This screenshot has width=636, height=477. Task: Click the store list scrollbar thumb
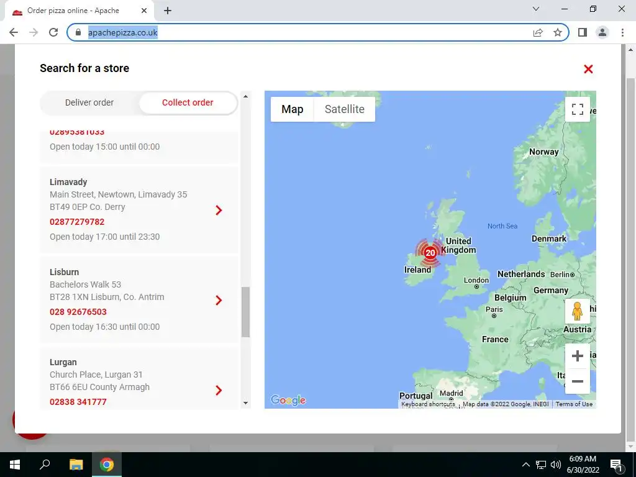coord(245,312)
